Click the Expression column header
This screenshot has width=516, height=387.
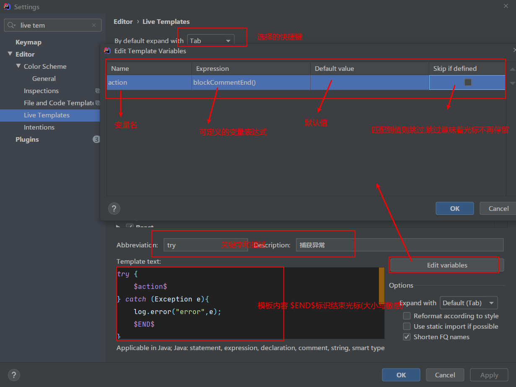tap(251, 68)
